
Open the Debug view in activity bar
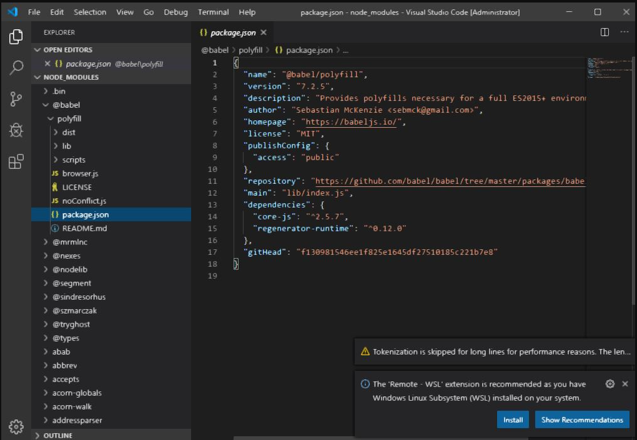tap(16, 130)
